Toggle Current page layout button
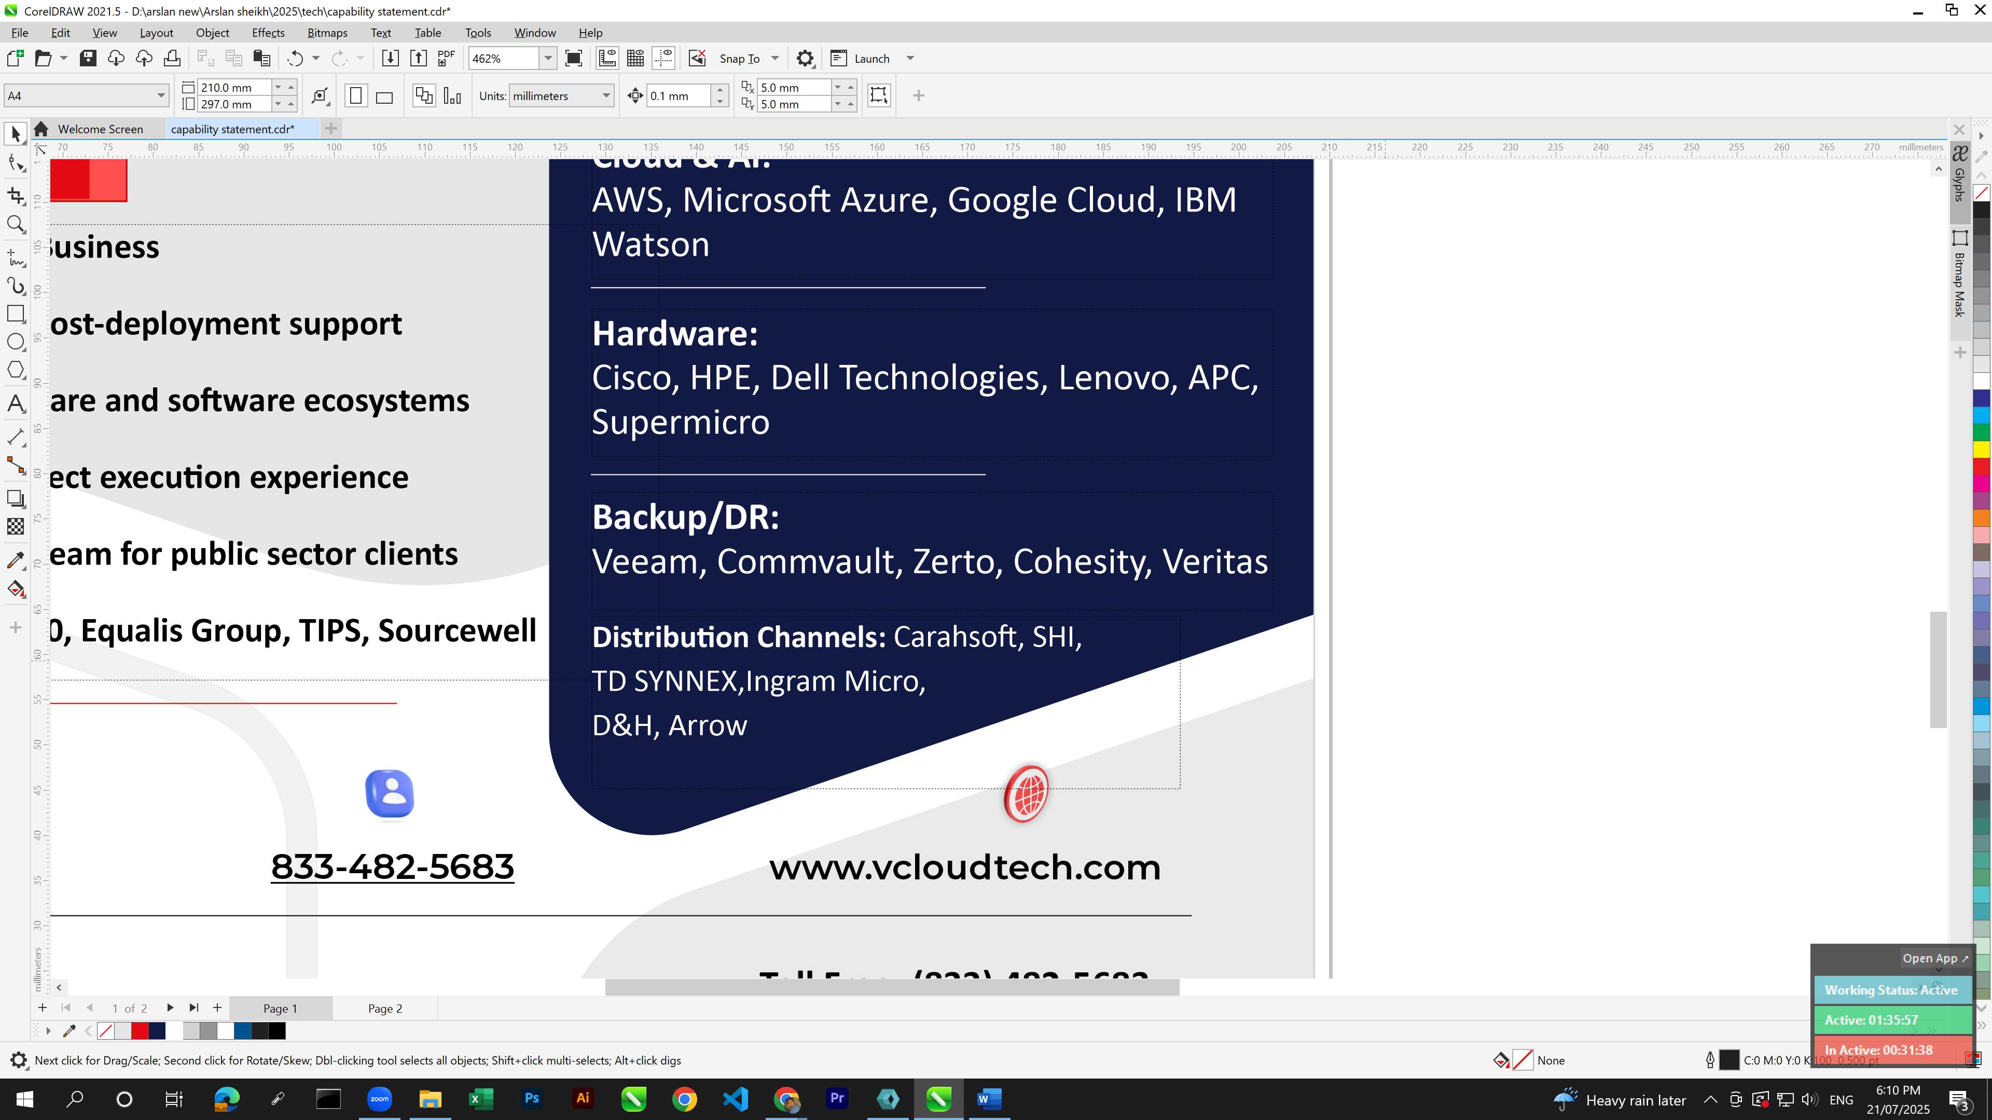This screenshot has height=1120, width=1992. pos(452,96)
